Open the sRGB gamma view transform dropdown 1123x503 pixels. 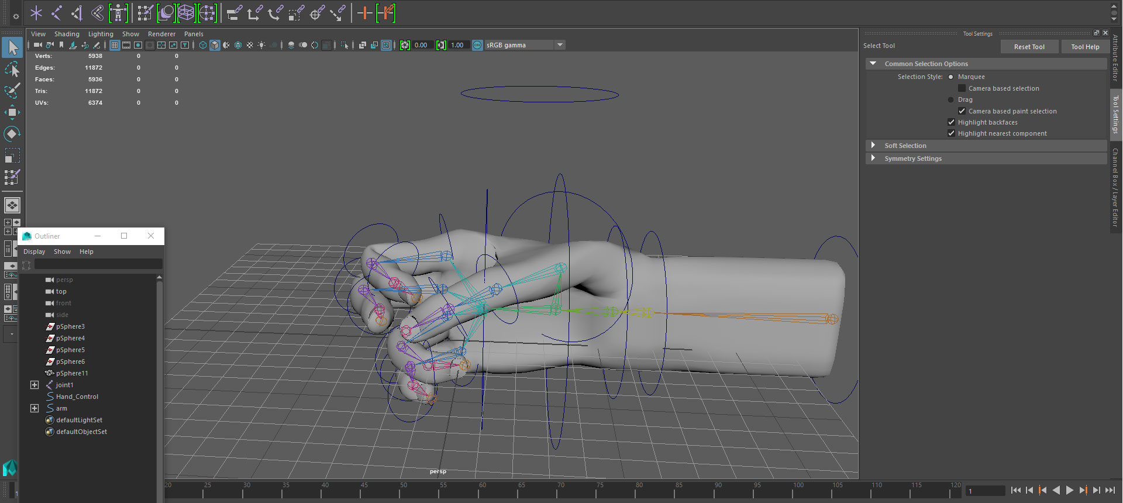pyautogui.click(x=560, y=45)
